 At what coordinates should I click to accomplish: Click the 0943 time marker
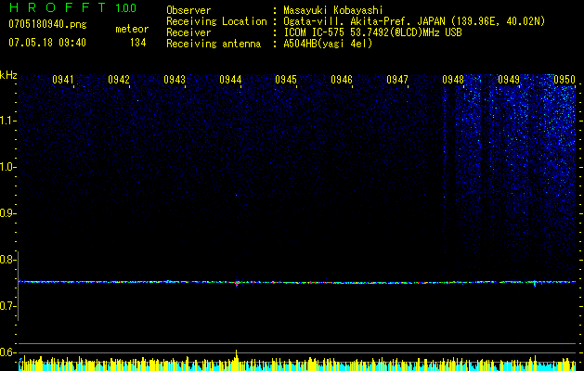point(175,80)
